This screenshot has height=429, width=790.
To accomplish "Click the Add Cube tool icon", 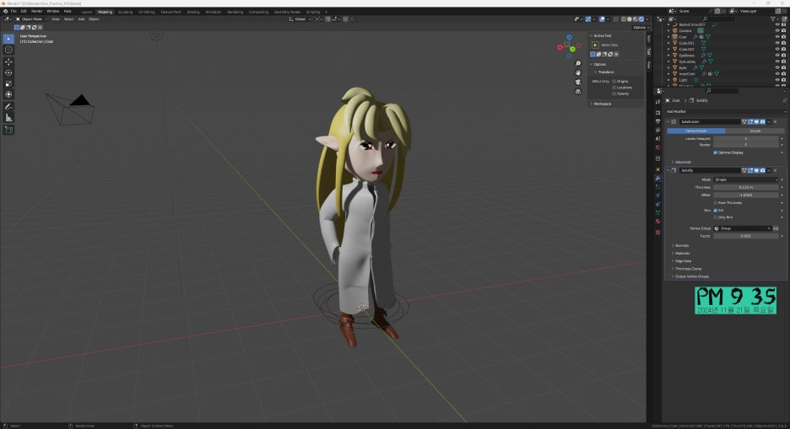I will click(x=9, y=130).
